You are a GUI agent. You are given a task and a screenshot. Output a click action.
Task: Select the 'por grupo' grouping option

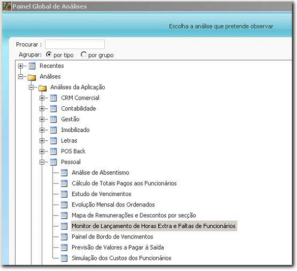point(83,54)
